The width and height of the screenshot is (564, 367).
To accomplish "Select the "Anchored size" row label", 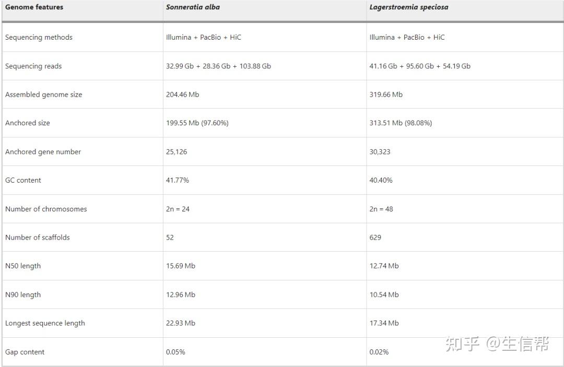I will tap(28, 123).
